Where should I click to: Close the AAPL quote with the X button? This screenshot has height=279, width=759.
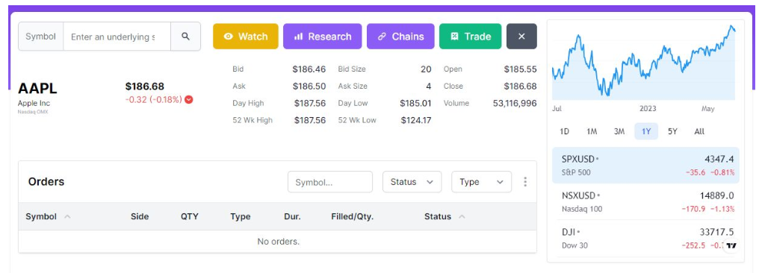[521, 37]
